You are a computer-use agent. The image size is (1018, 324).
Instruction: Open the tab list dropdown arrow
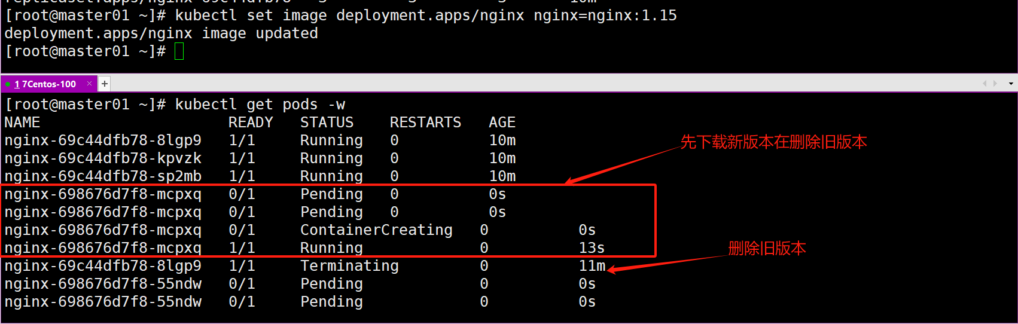pos(1011,84)
